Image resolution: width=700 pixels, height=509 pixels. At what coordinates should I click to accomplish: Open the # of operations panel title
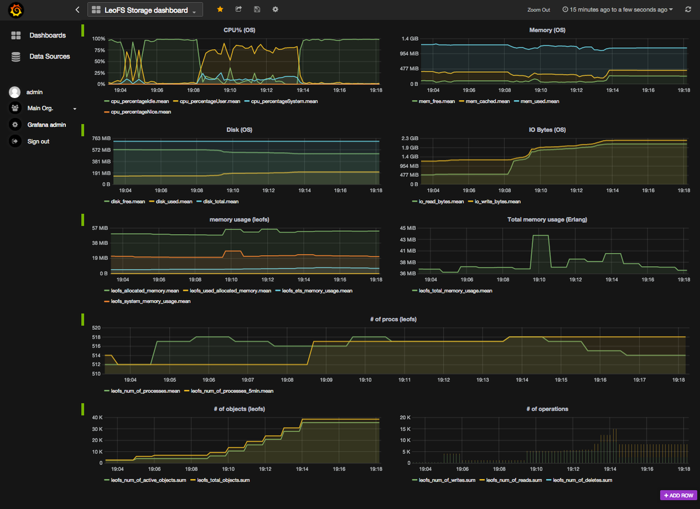[547, 409]
